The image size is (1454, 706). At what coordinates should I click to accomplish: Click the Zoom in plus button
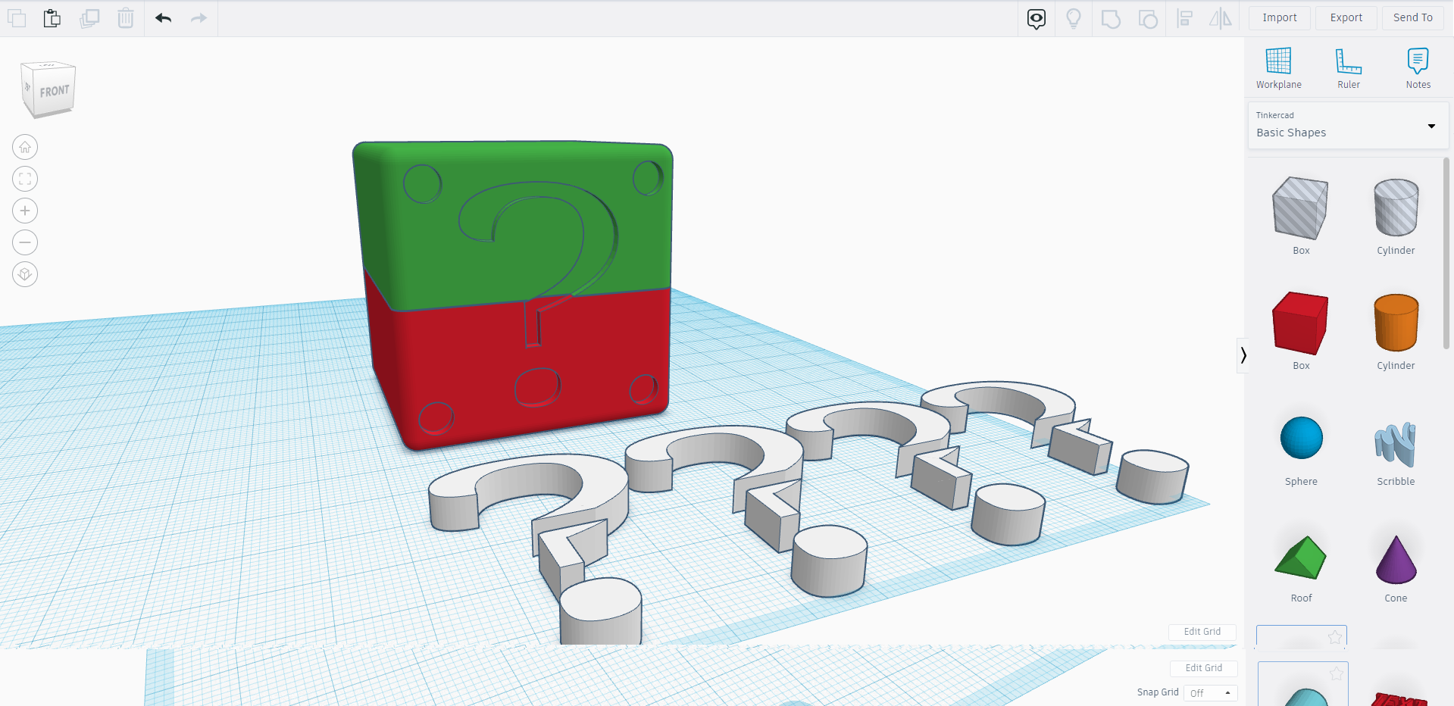pyautogui.click(x=25, y=211)
